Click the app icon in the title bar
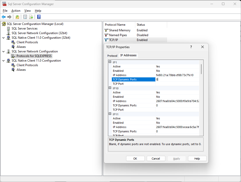 (x=4, y=4)
